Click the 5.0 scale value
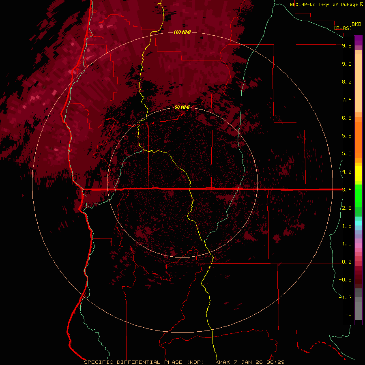The width and height of the screenshot is (365, 365). coord(347,154)
